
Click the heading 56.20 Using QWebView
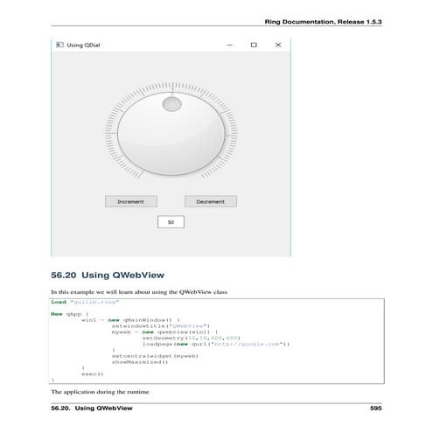[x=108, y=275]
